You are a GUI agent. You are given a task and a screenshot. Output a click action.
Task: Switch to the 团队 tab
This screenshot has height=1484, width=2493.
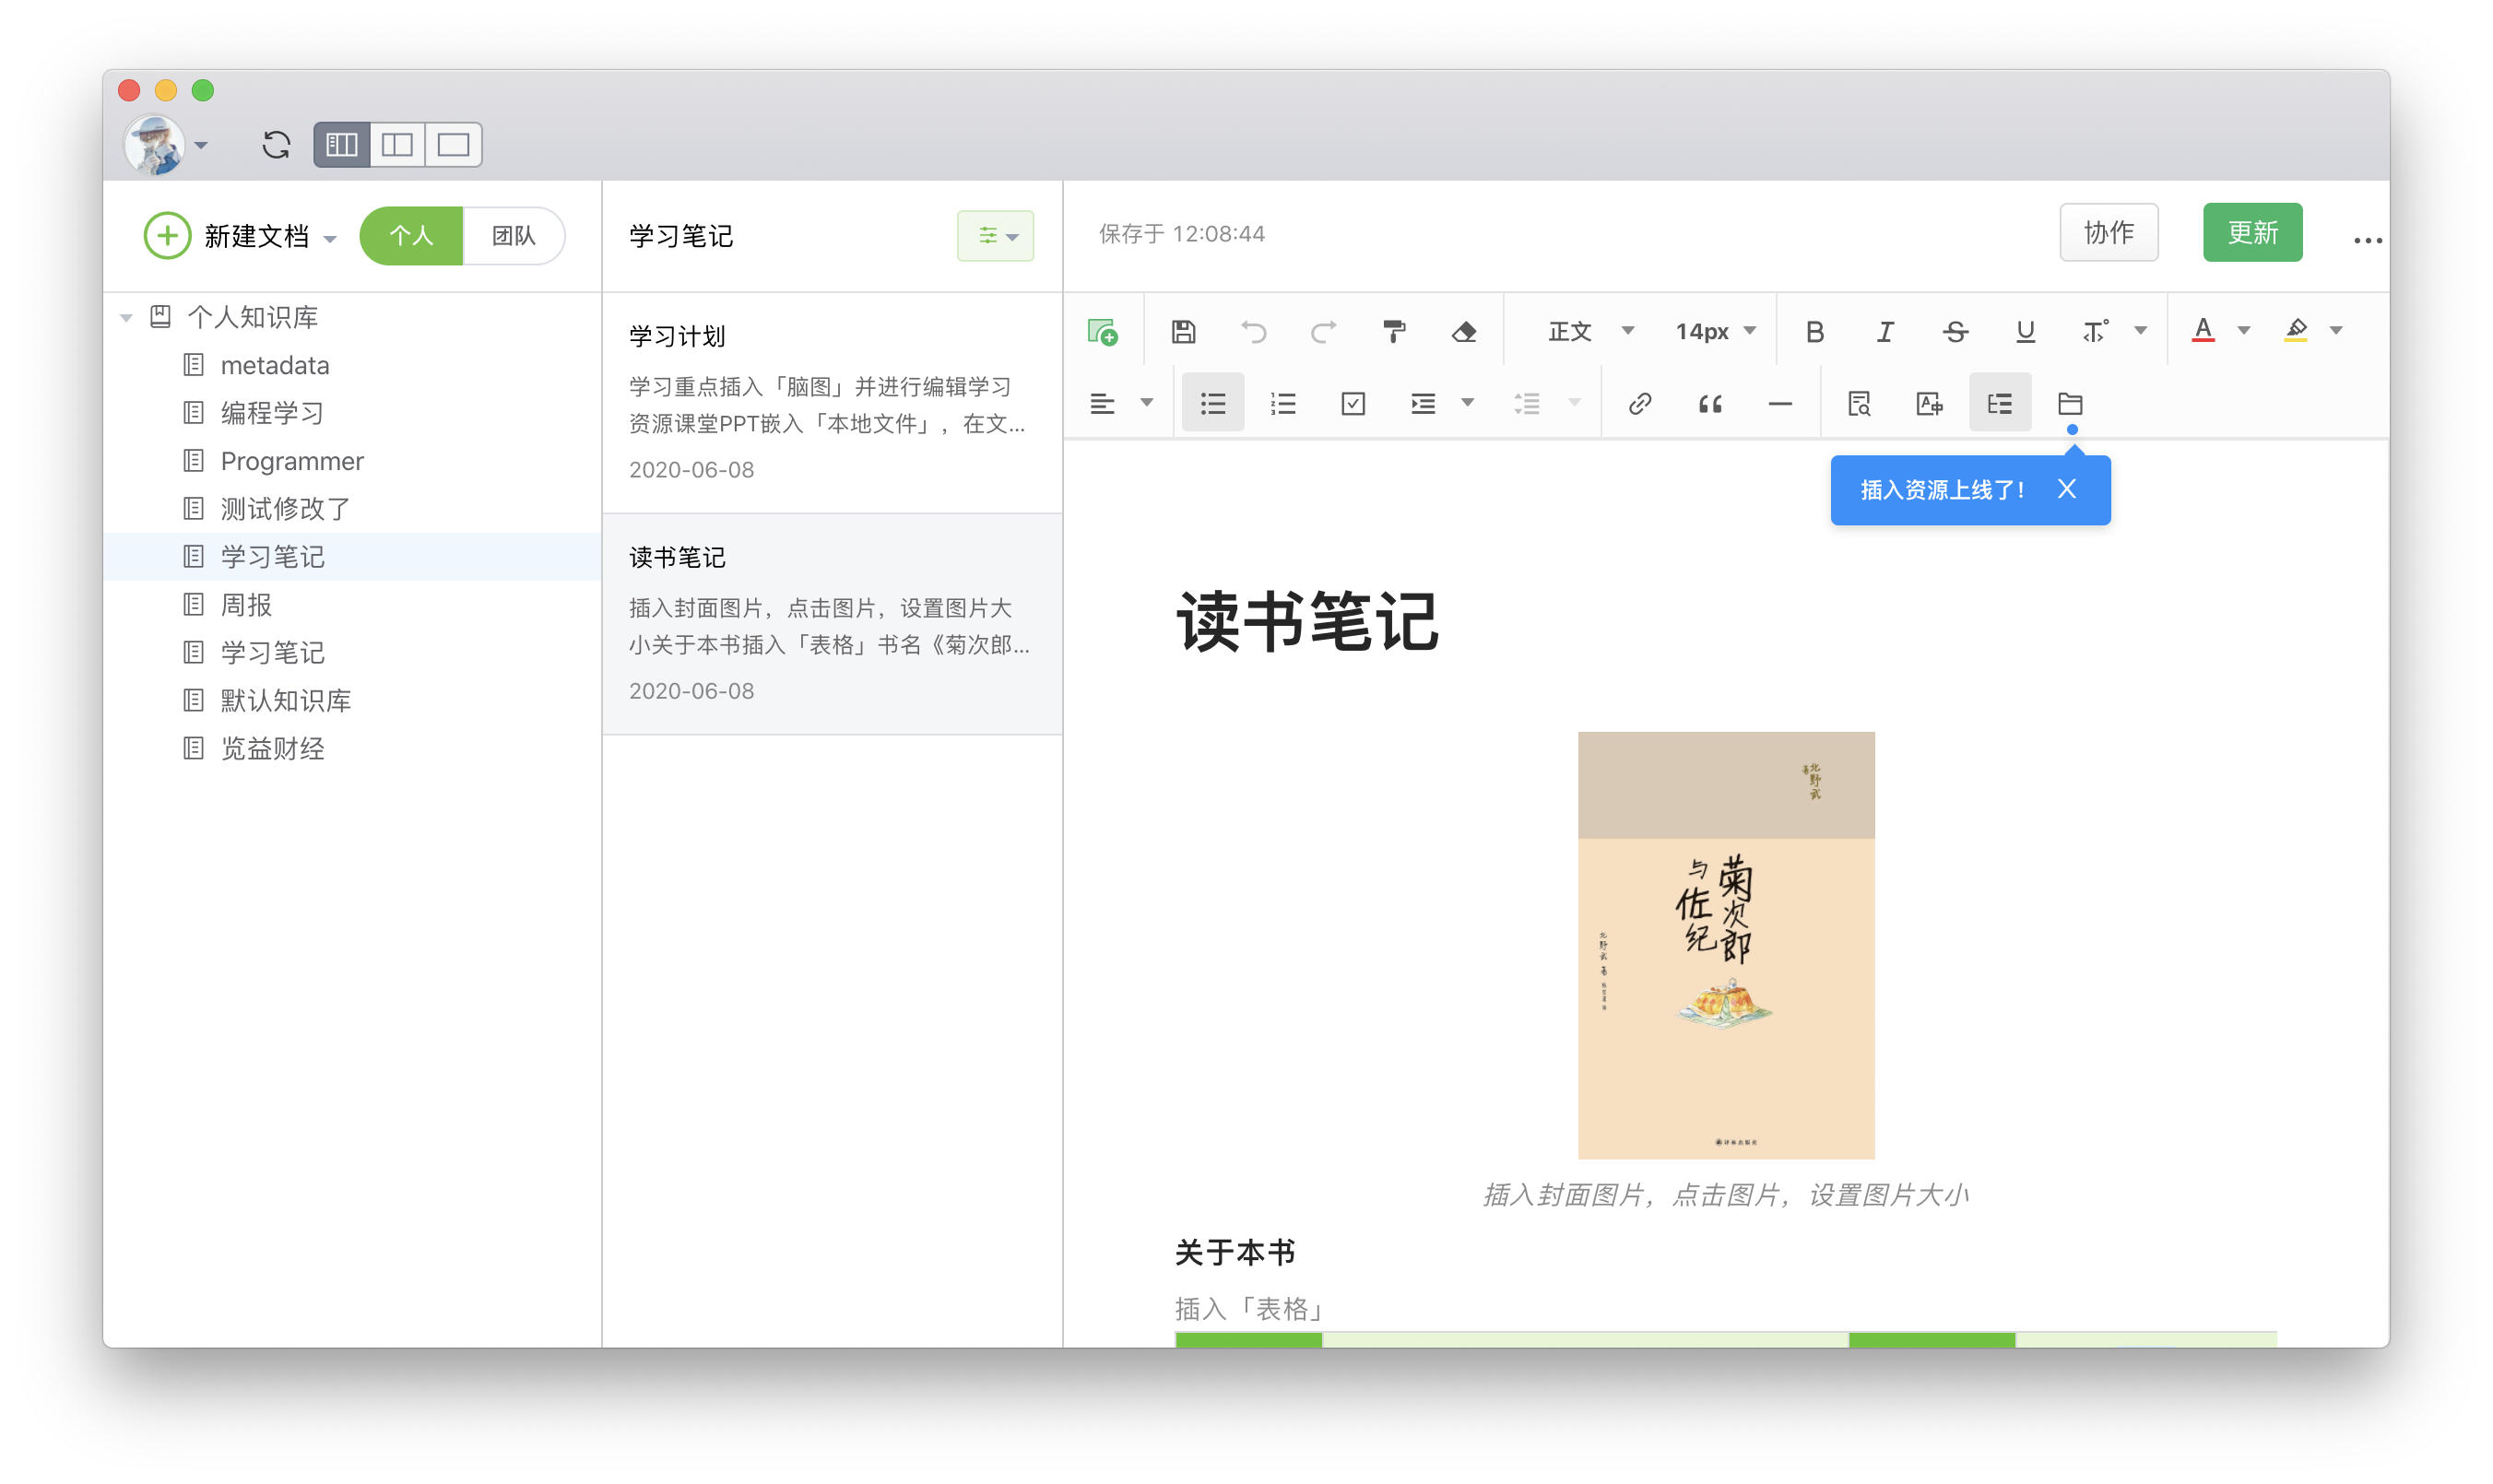tap(513, 236)
